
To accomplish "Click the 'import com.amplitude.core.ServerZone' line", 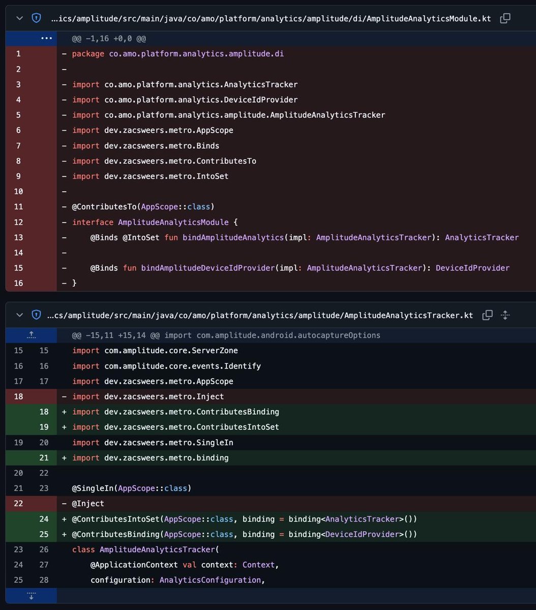I will point(155,351).
